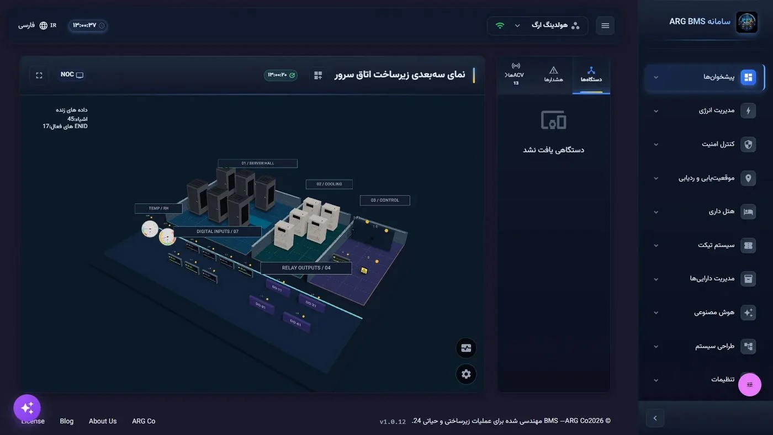773x435 pixels.
Task: Open the Blog footer link
Action: [x=67, y=421]
